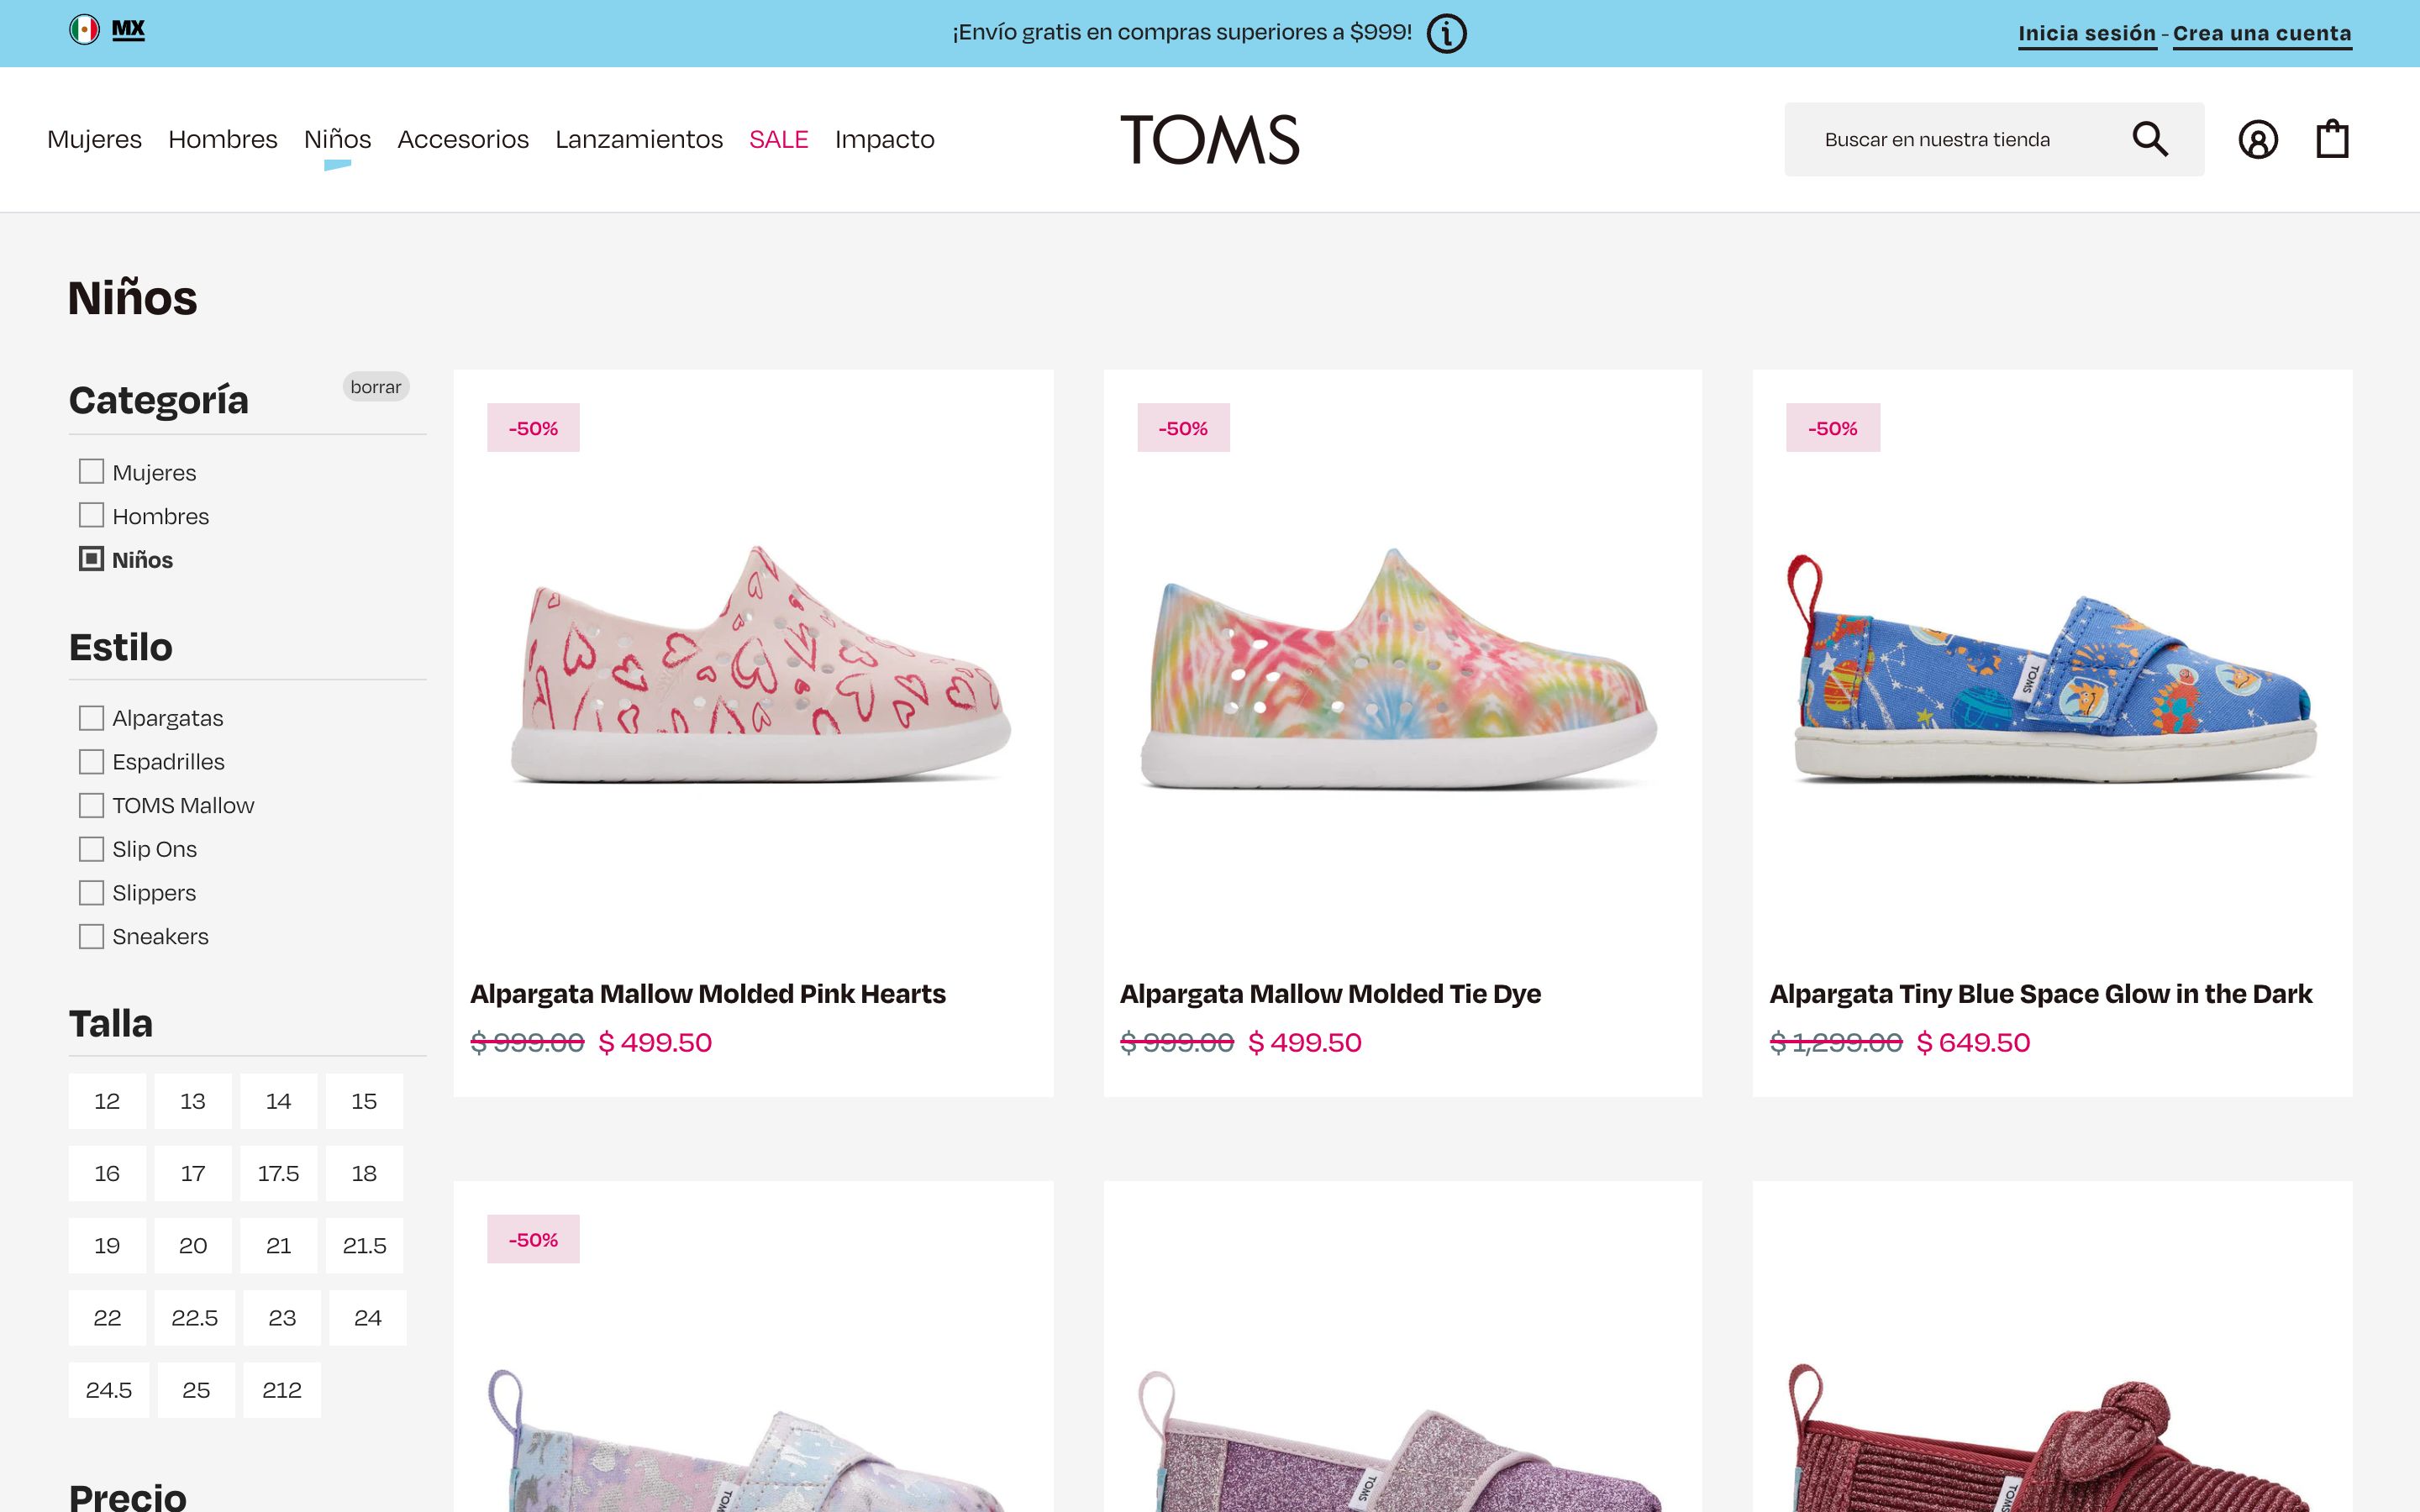2420x1512 pixels.
Task: Click the TOMS logo
Action: pos(1210,139)
